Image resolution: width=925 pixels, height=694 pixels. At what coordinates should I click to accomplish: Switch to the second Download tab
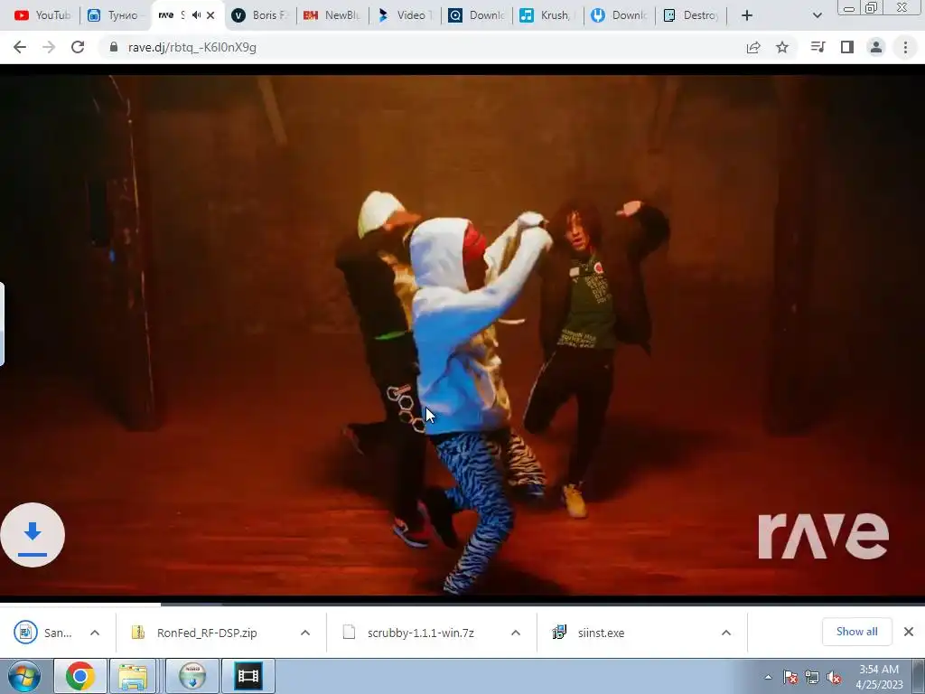(x=619, y=15)
